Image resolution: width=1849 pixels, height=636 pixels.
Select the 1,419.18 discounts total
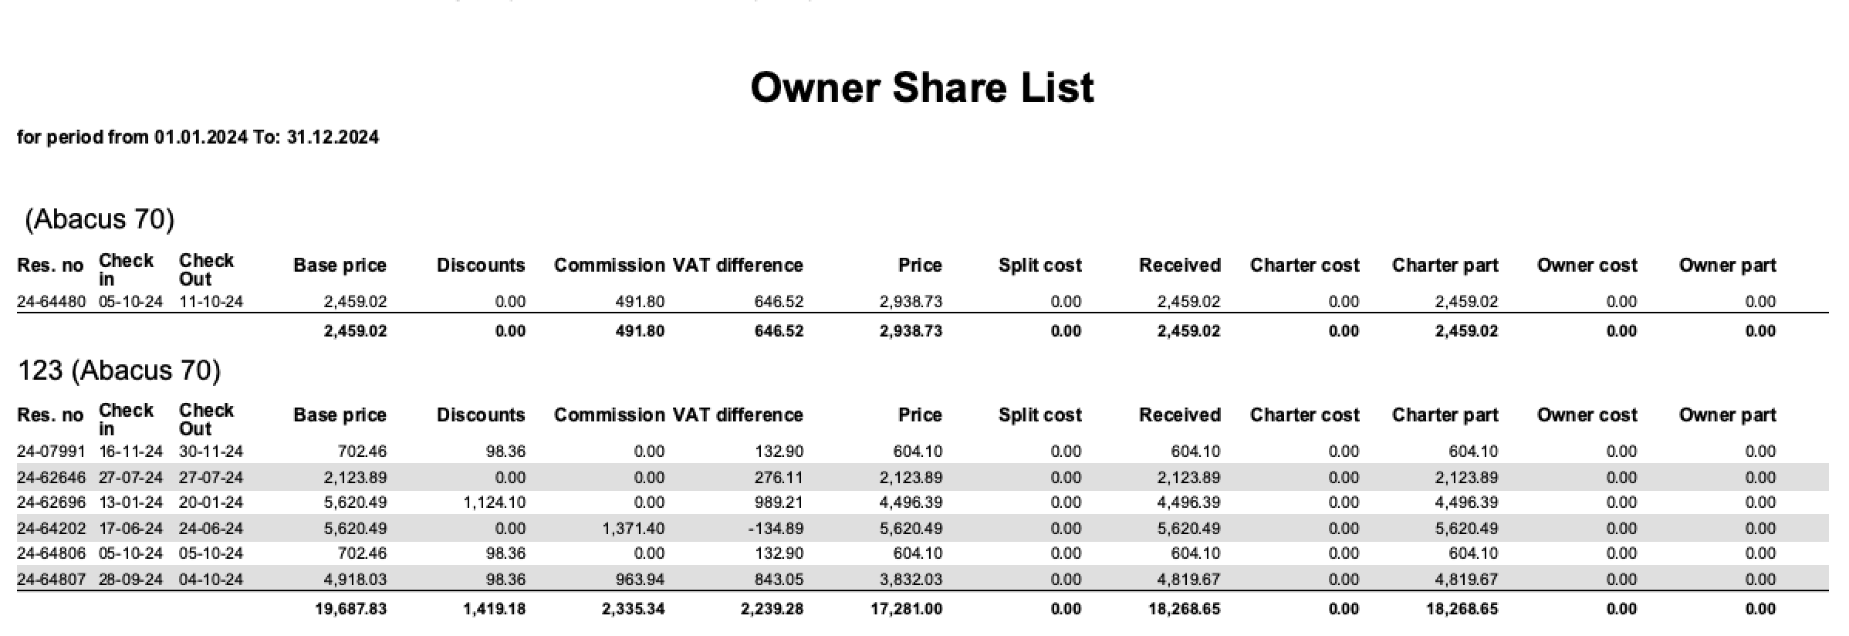494,609
